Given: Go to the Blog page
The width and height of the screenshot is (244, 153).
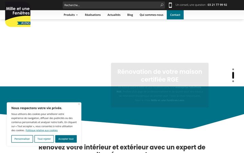Looking at the screenshot, I should click(x=130, y=15).
